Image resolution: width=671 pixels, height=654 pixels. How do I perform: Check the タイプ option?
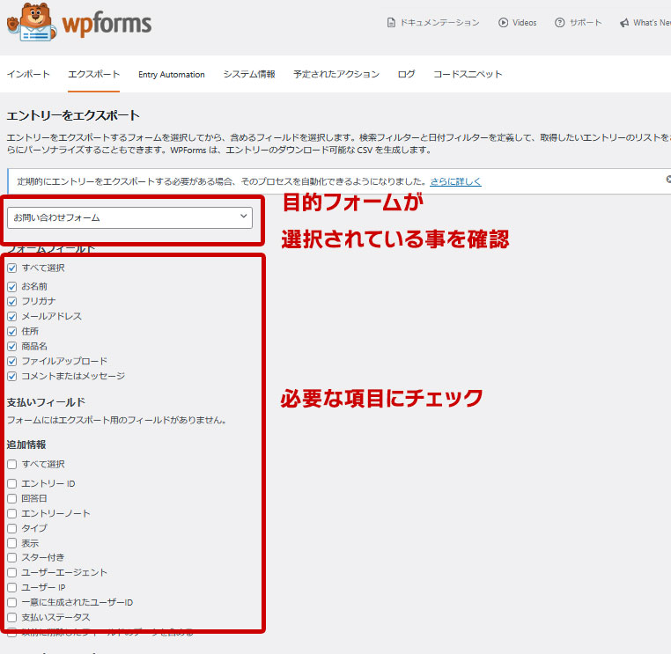point(12,529)
